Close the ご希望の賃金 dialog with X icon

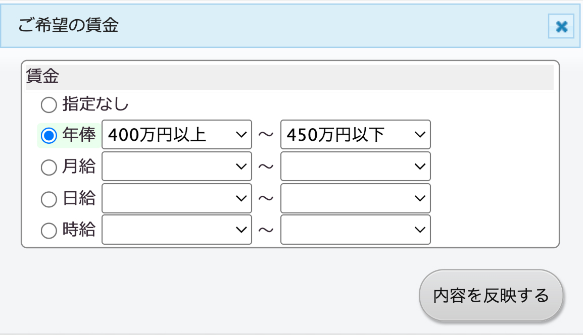(x=561, y=26)
